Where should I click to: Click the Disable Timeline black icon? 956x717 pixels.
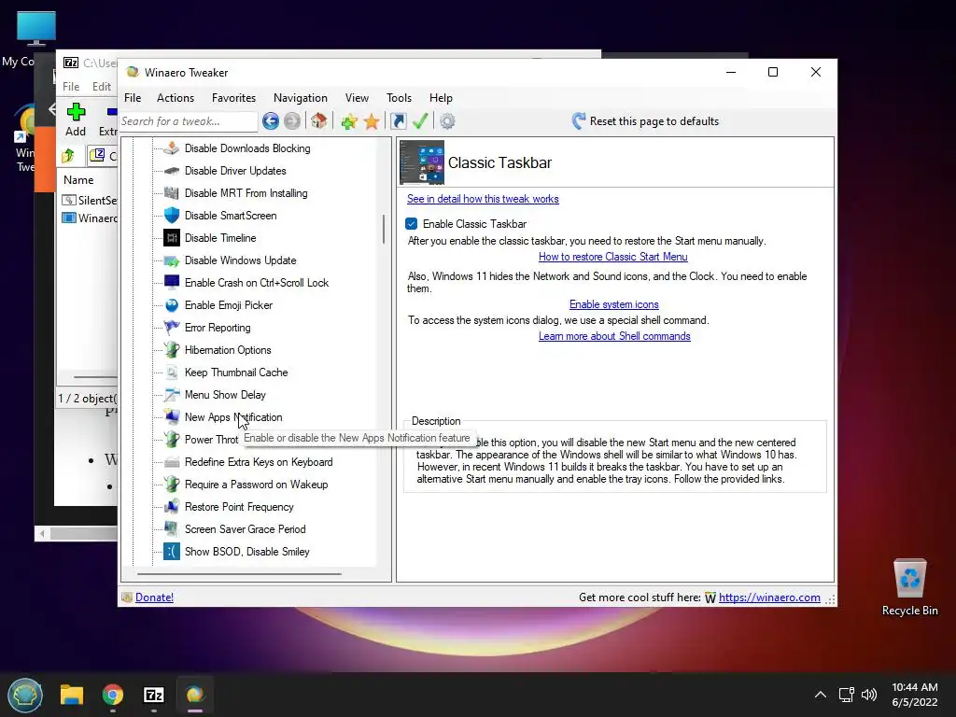coord(172,238)
